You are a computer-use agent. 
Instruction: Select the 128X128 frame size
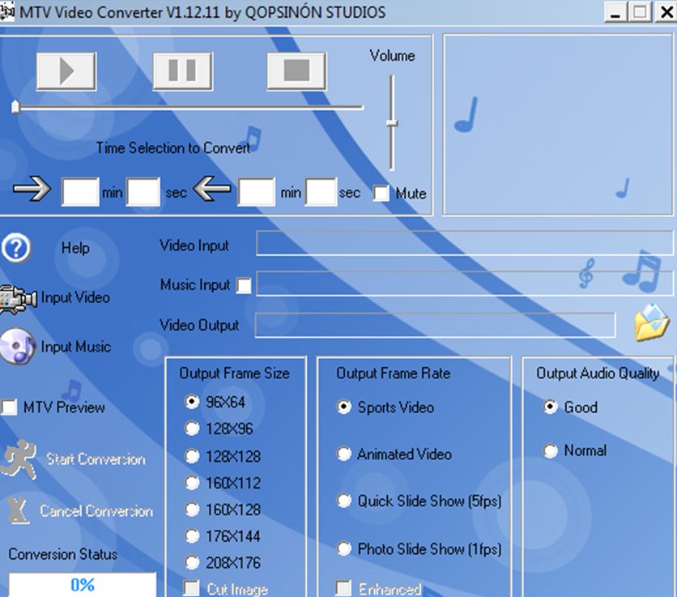point(192,456)
